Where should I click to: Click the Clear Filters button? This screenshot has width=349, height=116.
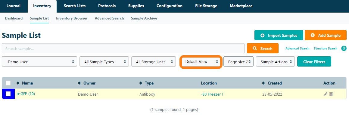coord(314,61)
